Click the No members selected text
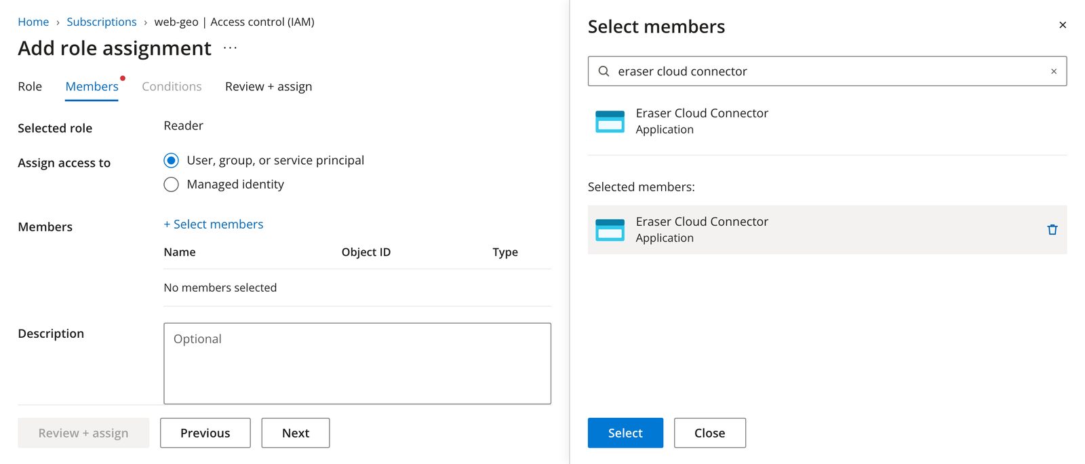 pyautogui.click(x=220, y=288)
